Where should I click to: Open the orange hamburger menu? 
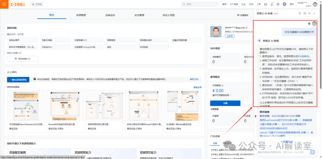[4, 4]
